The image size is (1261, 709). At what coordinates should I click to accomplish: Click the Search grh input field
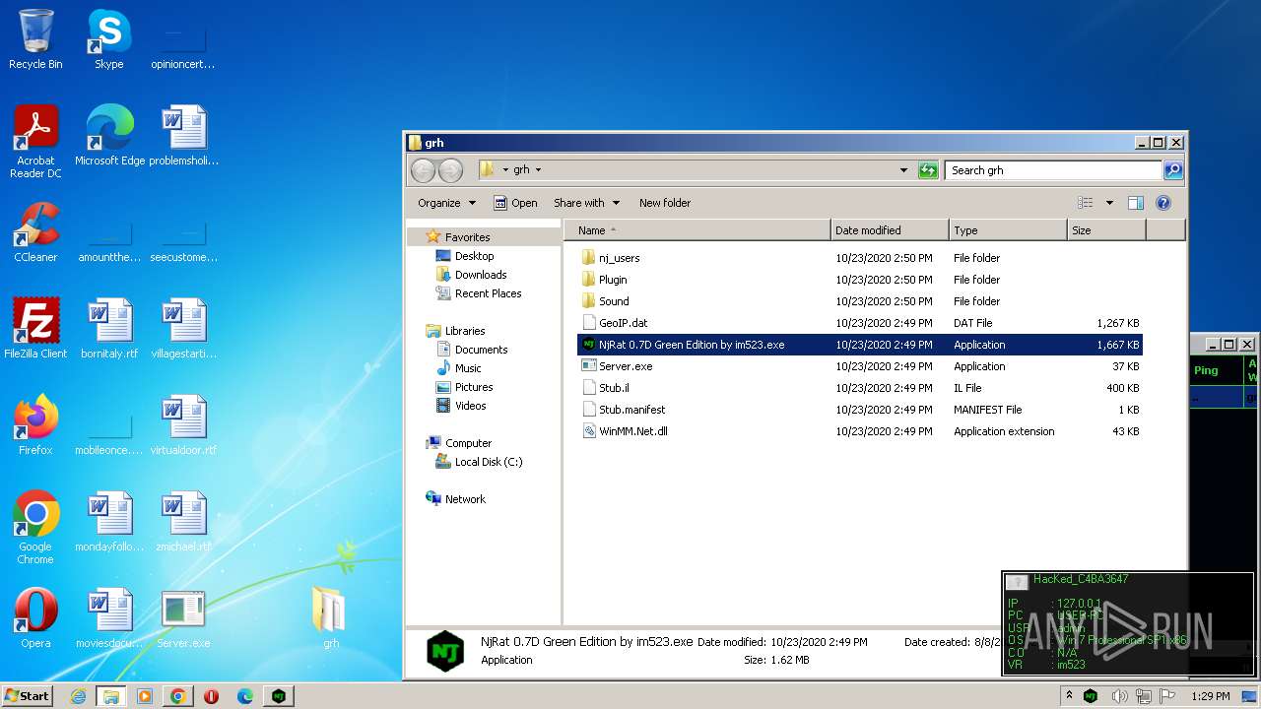tap(1053, 170)
